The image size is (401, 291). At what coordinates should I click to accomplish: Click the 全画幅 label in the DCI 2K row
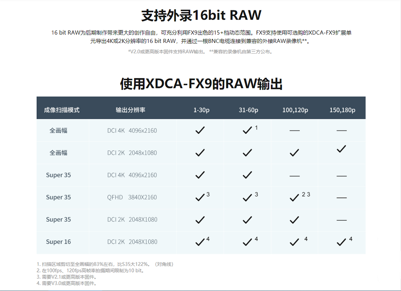(58, 153)
